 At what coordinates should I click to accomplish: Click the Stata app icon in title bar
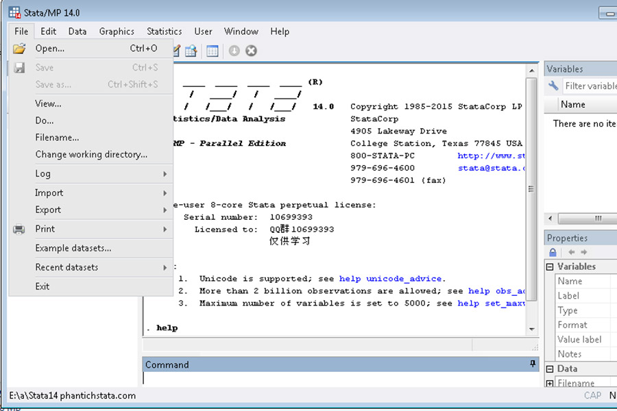point(14,12)
